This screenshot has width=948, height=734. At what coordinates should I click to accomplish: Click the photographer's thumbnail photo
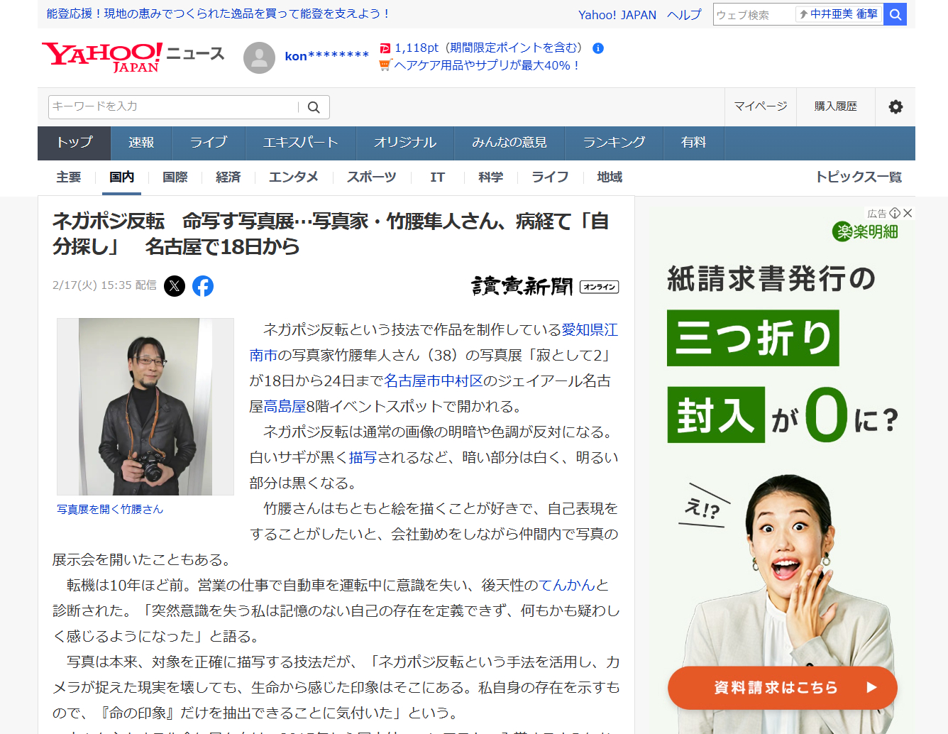[145, 406]
